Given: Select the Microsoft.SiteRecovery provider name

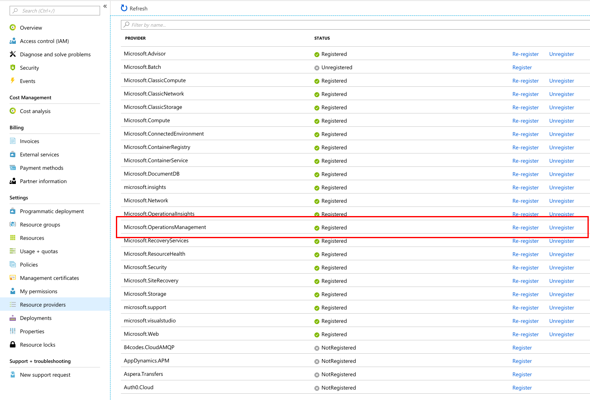Looking at the screenshot, I should click(x=151, y=281).
